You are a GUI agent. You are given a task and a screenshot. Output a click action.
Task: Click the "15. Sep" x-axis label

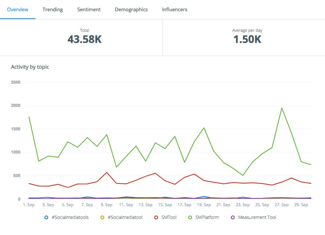point(165,205)
